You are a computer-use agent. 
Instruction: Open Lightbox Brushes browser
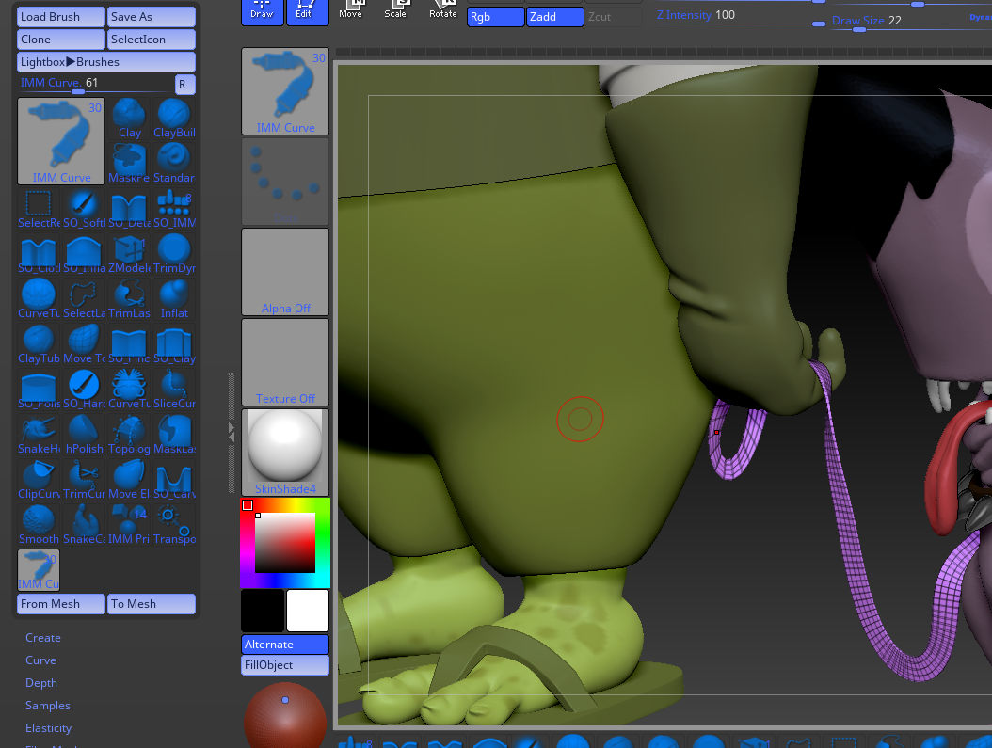pos(106,62)
